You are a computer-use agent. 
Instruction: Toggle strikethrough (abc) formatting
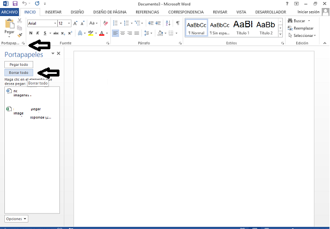56,33
